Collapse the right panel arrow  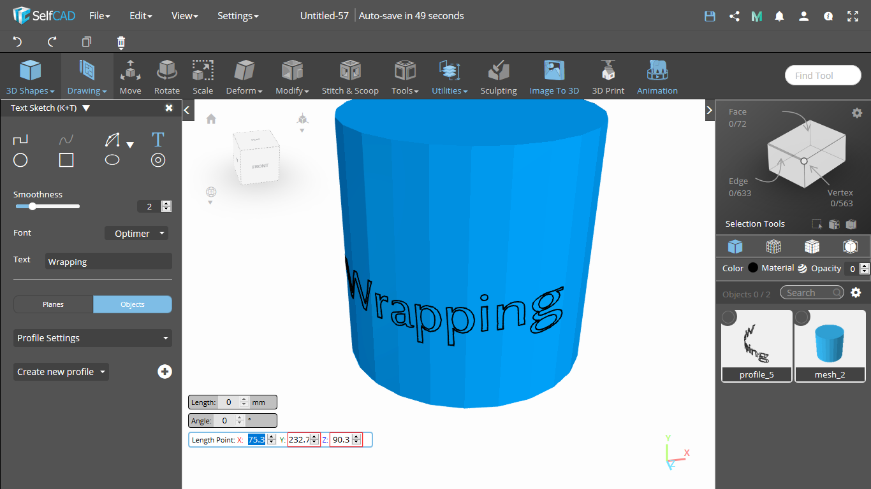709,110
